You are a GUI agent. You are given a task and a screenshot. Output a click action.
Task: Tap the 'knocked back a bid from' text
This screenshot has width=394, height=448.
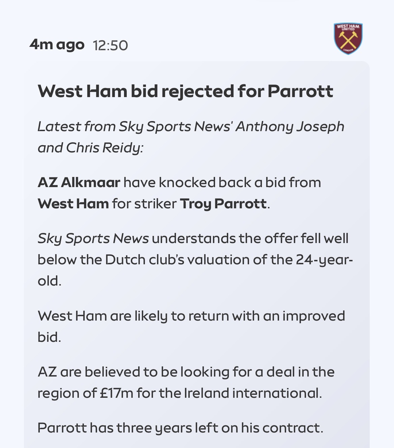(x=240, y=182)
